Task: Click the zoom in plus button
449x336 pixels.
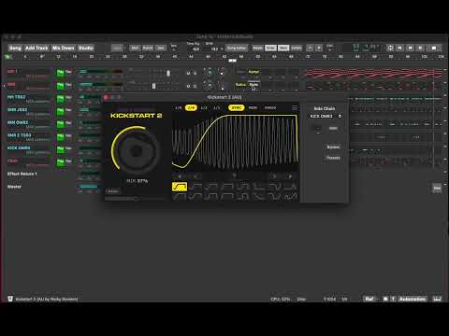Action: (x=319, y=48)
